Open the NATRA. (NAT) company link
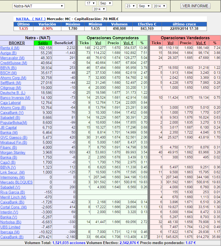The height and width of the screenshot is (246, 221). click(x=31, y=19)
